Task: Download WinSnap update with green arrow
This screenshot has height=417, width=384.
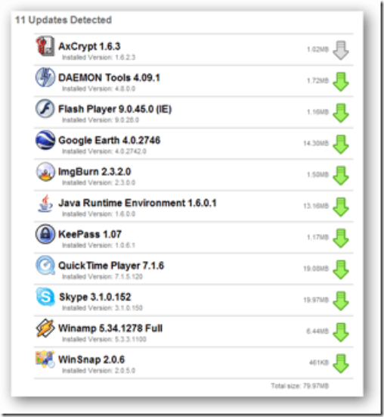Action: click(341, 364)
